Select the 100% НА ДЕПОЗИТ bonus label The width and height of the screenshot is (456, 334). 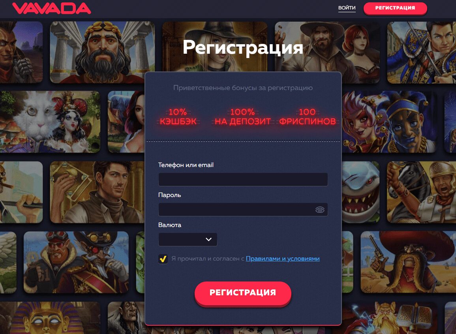[242, 116]
